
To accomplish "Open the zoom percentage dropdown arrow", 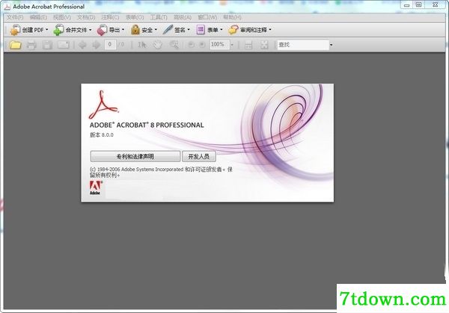I will coord(232,45).
